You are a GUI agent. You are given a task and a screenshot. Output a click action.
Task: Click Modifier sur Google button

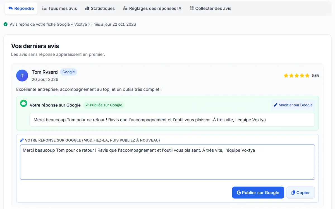point(293,105)
